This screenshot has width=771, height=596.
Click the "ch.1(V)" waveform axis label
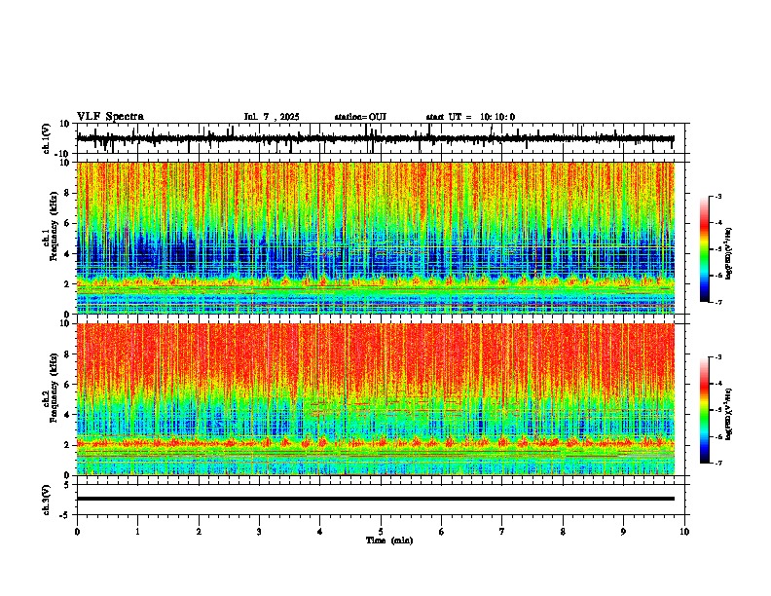click(46, 138)
